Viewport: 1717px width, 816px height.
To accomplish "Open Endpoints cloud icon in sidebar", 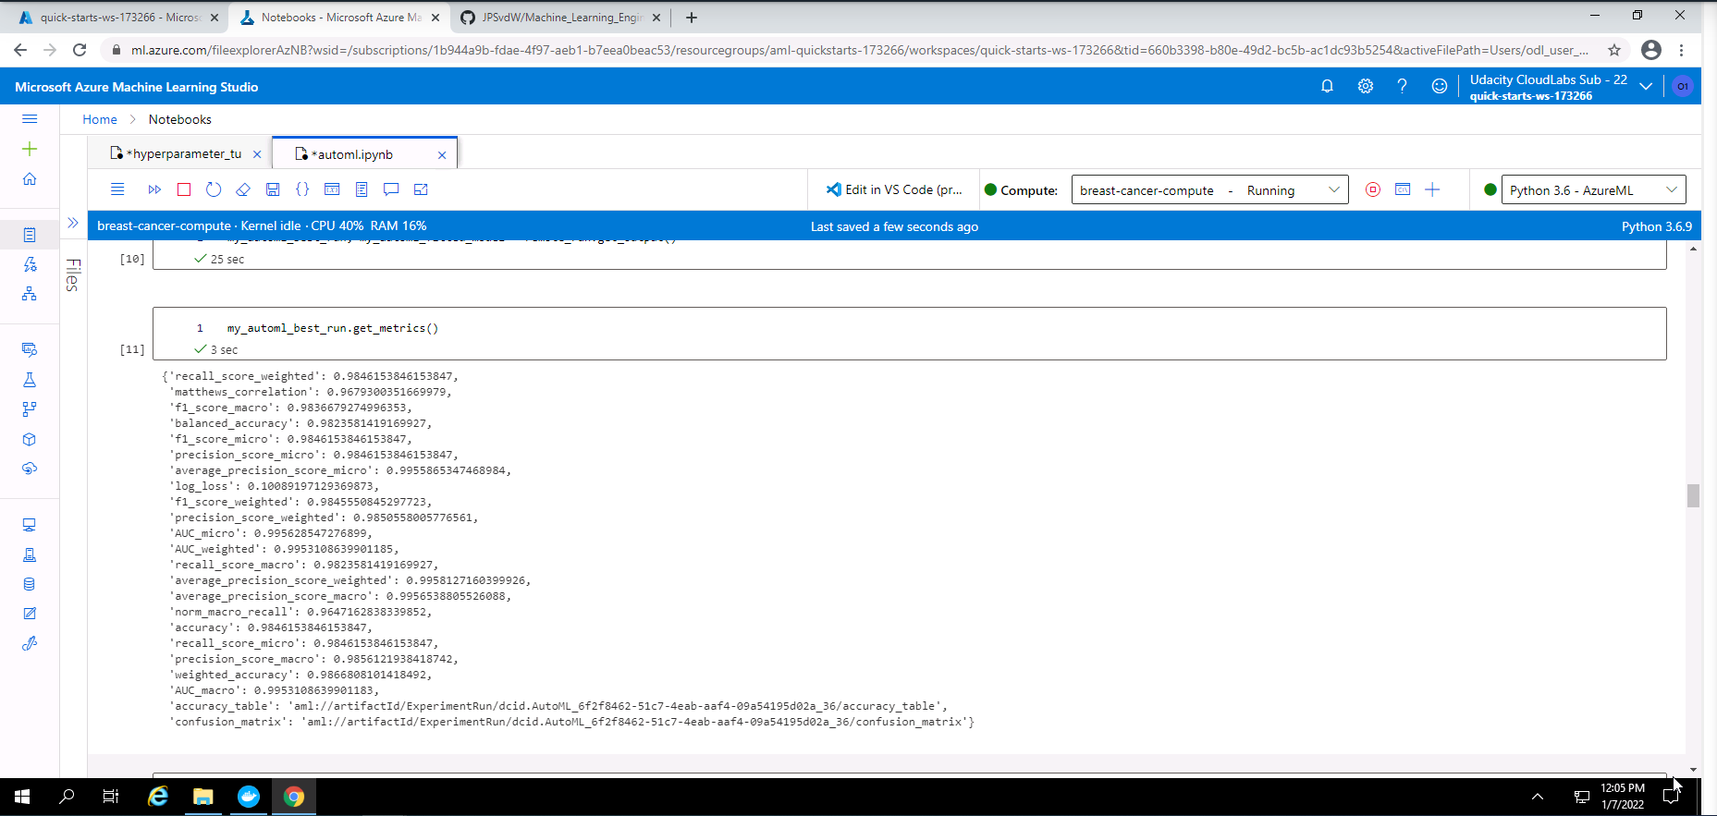I will point(30,469).
